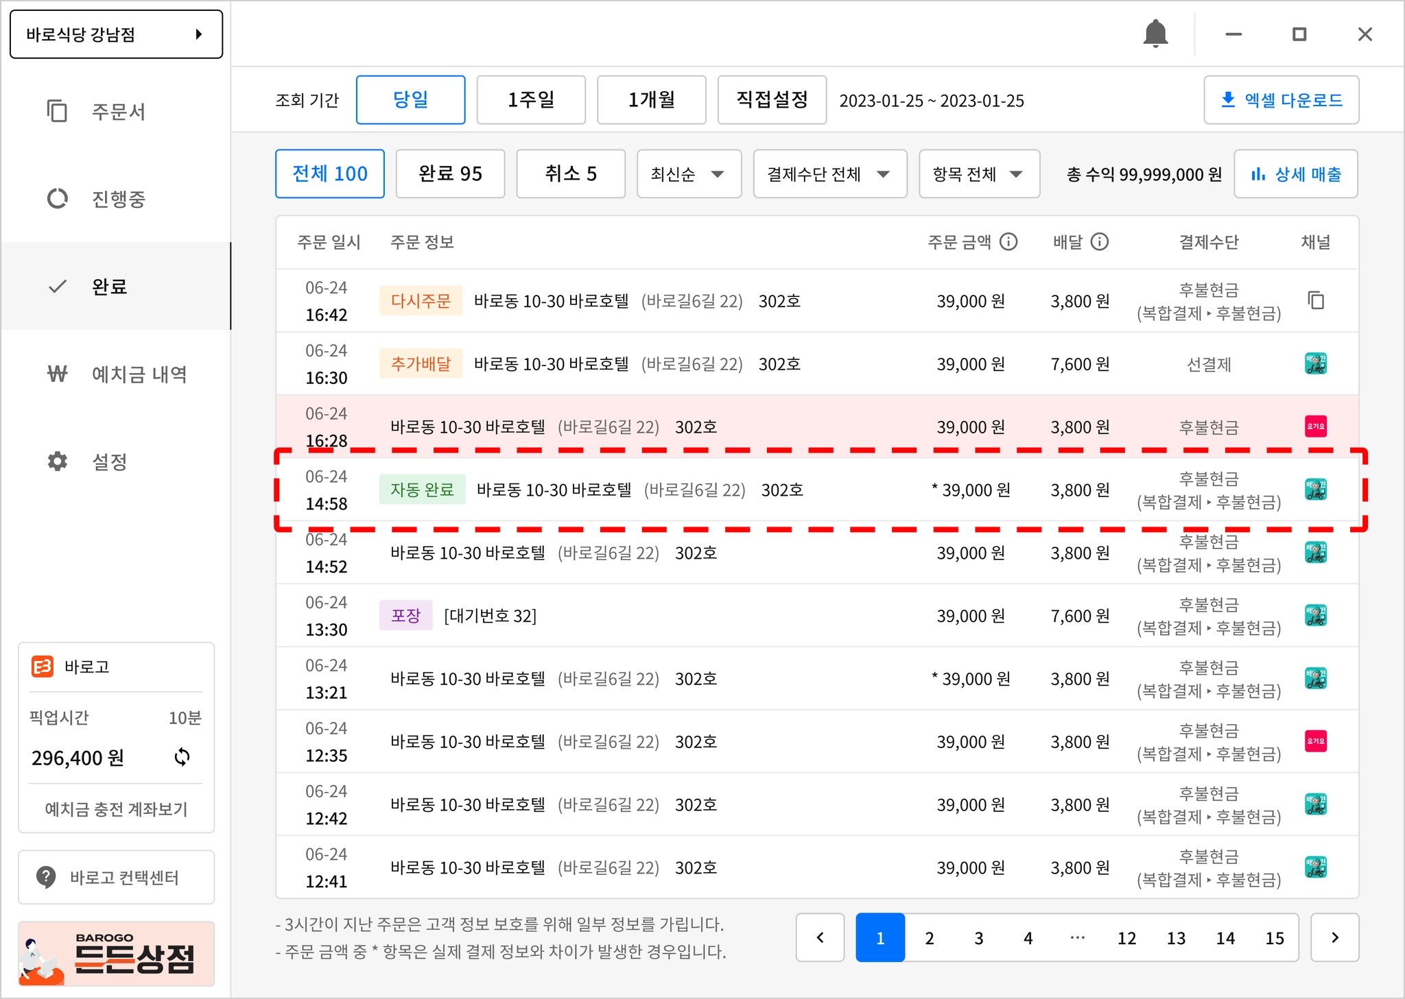Click Baemin channel icon on 16:30 order

tap(1315, 363)
